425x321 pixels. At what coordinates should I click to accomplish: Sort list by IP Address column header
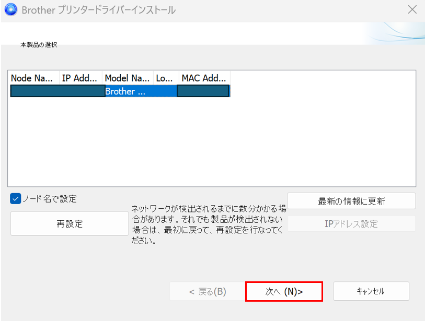(x=81, y=78)
